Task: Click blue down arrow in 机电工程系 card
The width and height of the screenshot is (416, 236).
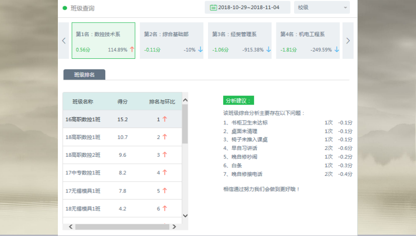Action: point(336,50)
